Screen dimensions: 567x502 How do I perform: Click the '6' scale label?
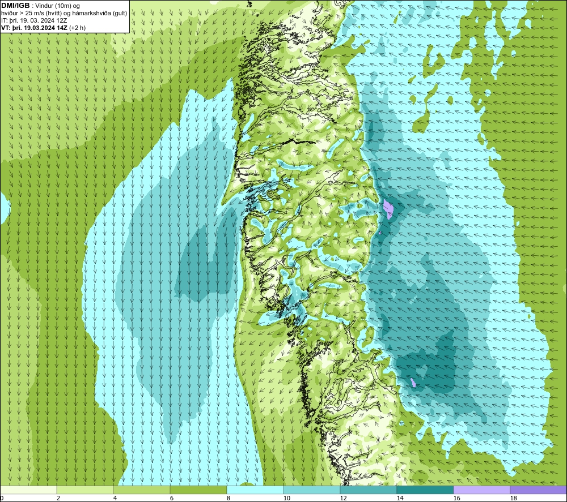click(x=172, y=499)
